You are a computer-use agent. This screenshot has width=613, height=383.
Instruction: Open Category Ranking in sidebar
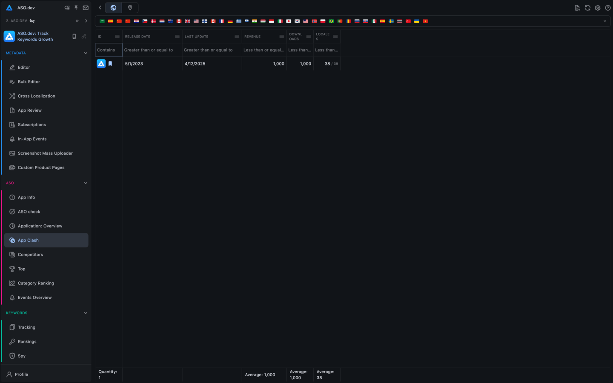[x=36, y=283]
